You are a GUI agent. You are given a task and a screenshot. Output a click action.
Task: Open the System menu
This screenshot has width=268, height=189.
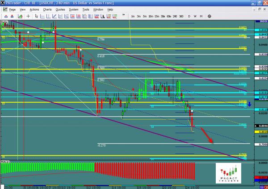(x=73, y=9)
